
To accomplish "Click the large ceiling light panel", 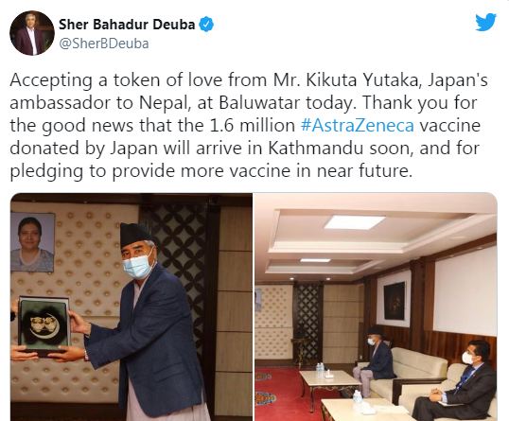I will 355,222.
